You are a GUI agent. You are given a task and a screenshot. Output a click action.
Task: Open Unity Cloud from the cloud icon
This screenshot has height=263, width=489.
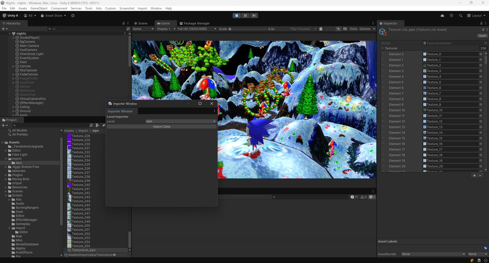click(442, 15)
